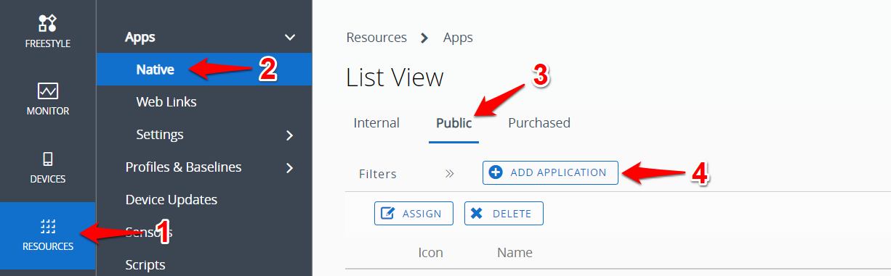
Task: Expand Profiles & Baselines arrow
Action: tap(290, 168)
